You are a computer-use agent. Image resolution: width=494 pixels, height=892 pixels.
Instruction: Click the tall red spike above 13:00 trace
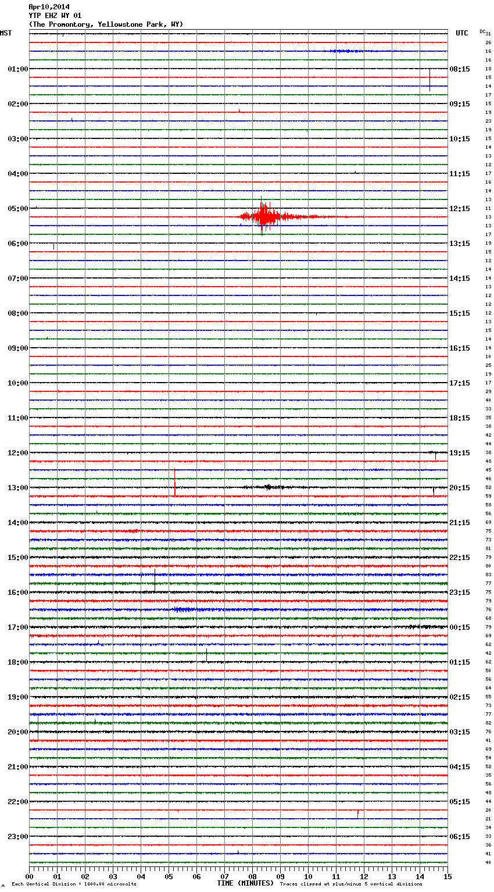(x=175, y=482)
